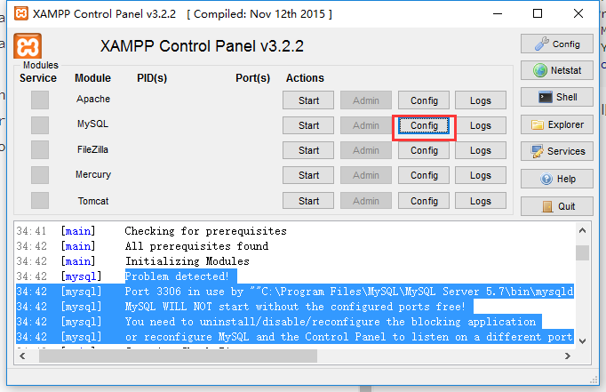The image size is (606, 392).
Task: View Logs for FileZilla
Action: pyautogui.click(x=481, y=150)
